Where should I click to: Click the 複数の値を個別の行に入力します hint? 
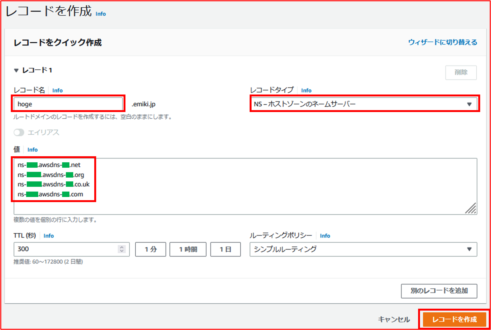coord(55,220)
